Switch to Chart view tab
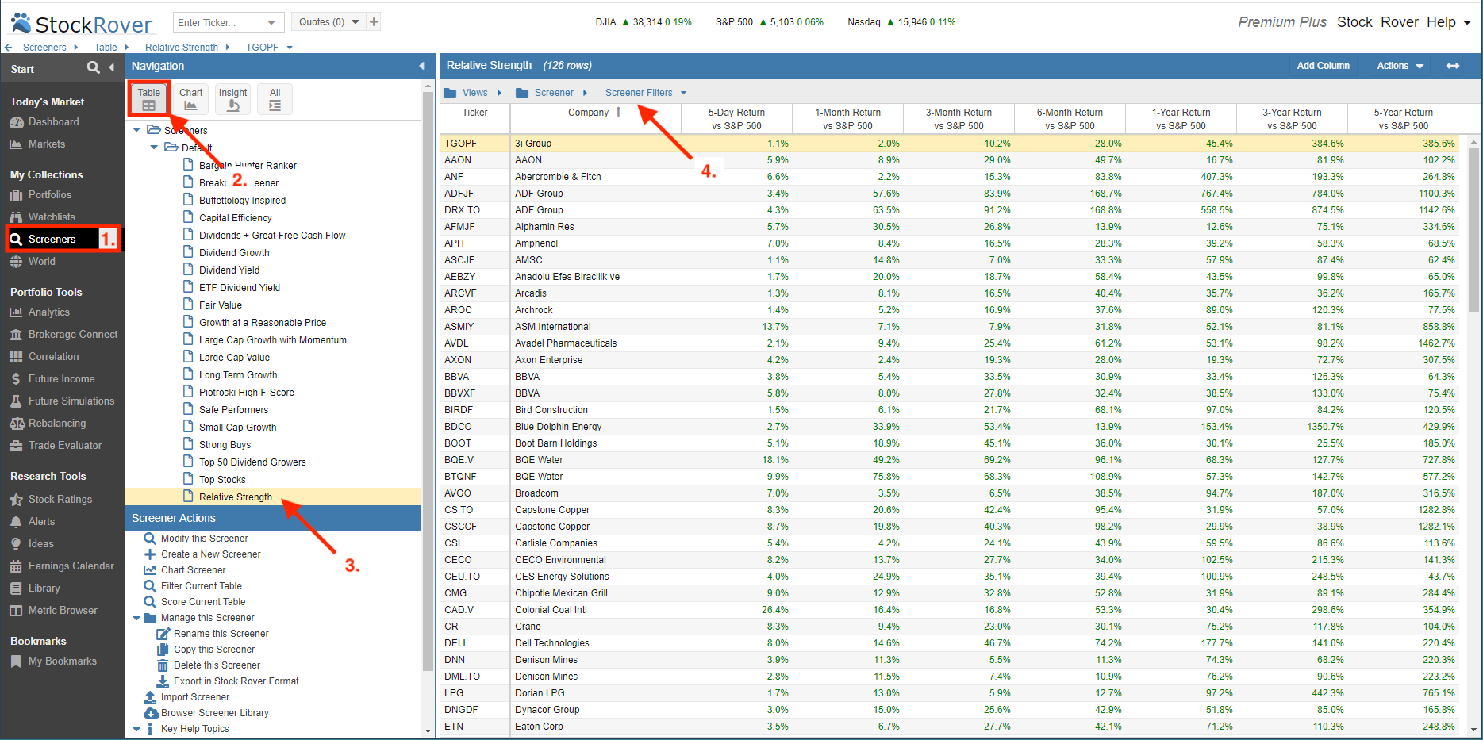Image resolution: width=1483 pixels, height=740 pixels. coord(190,99)
